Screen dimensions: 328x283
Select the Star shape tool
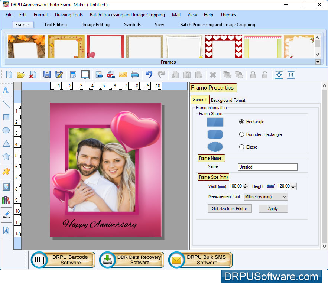point(6,156)
